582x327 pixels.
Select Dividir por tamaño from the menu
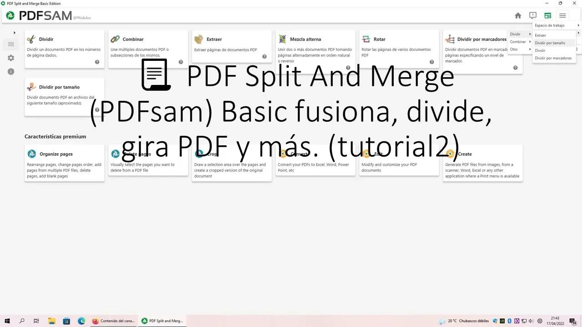(550, 43)
